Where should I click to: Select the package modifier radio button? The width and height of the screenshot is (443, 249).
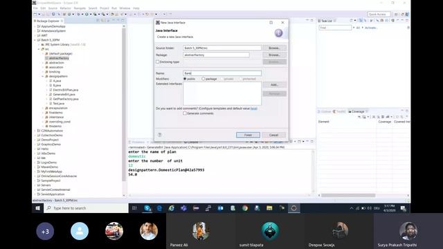(x=203, y=79)
